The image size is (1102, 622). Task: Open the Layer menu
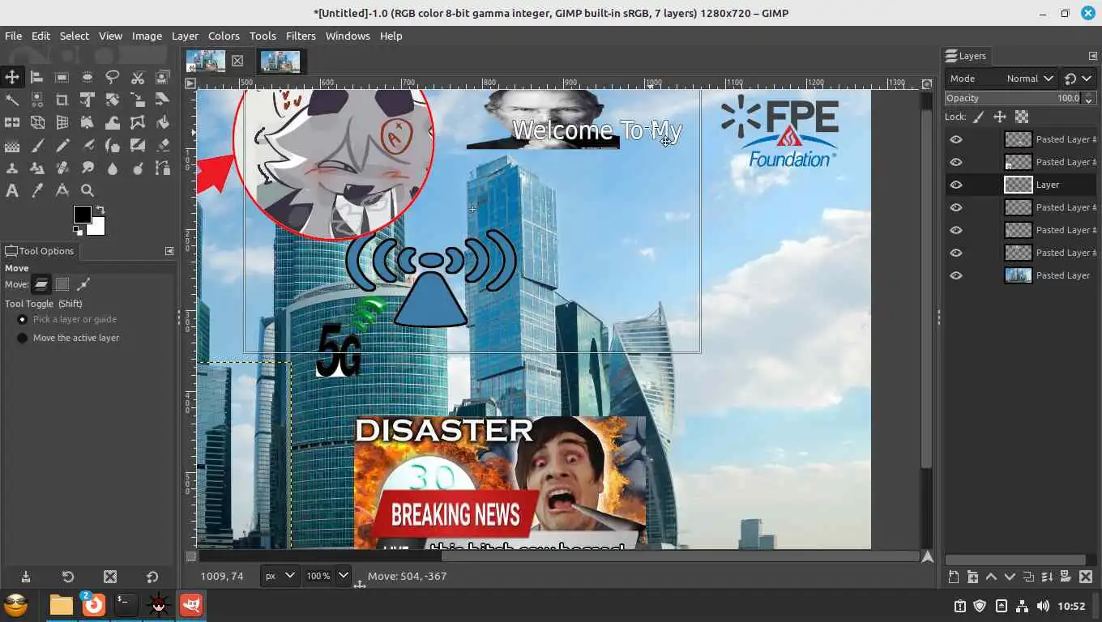pos(185,36)
